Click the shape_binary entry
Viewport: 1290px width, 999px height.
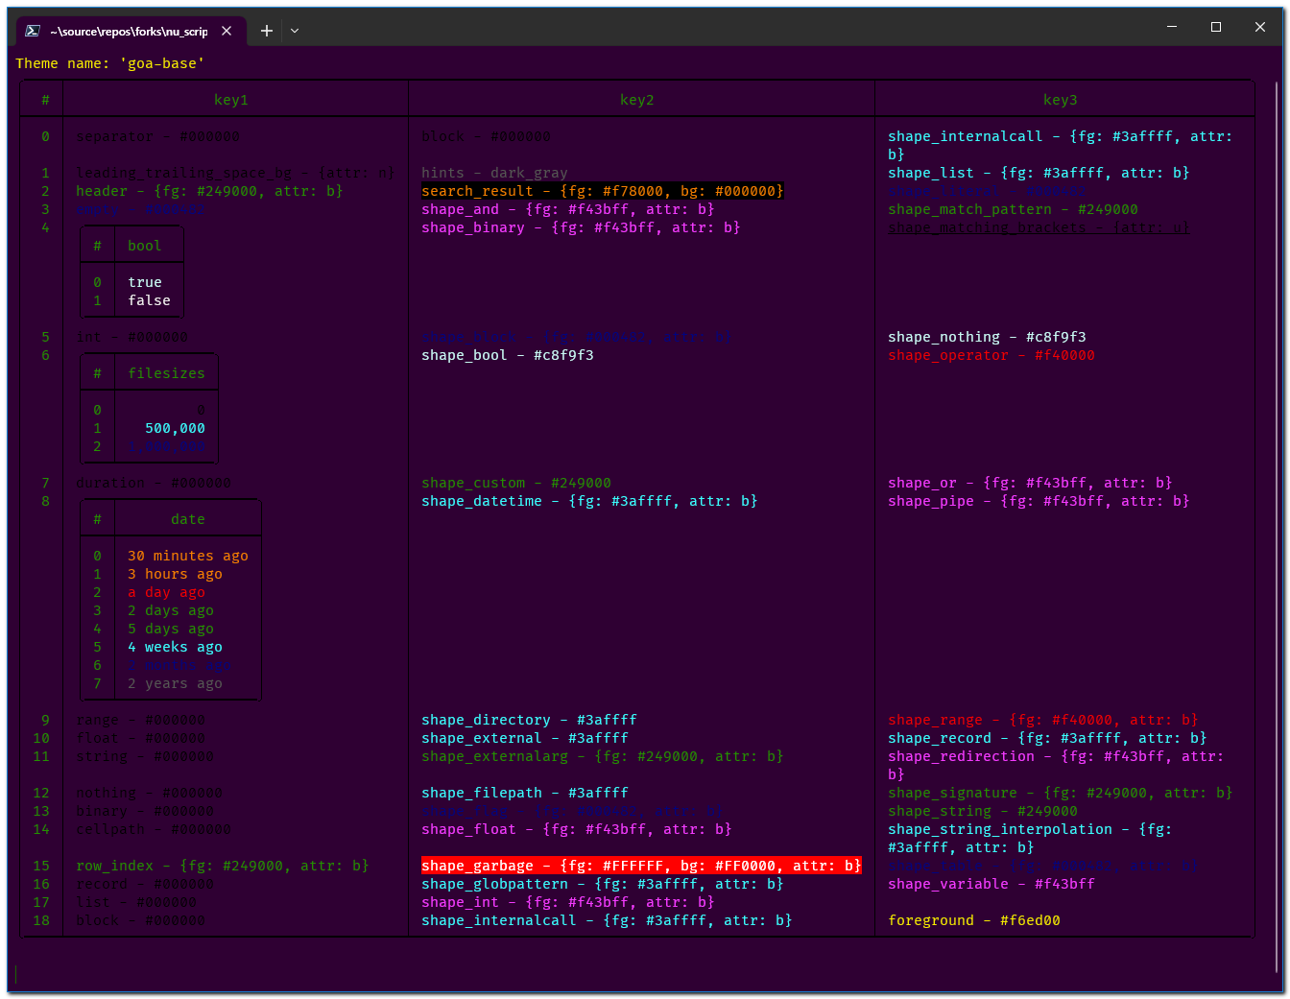581,227
